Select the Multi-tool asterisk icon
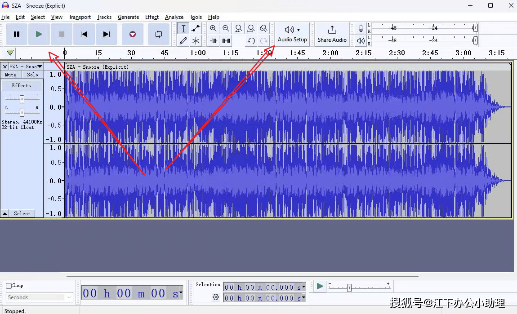Viewport: 517px width, 314px height. (x=196, y=41)
